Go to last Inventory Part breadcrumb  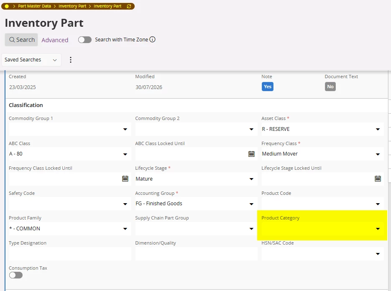[107, 6]
